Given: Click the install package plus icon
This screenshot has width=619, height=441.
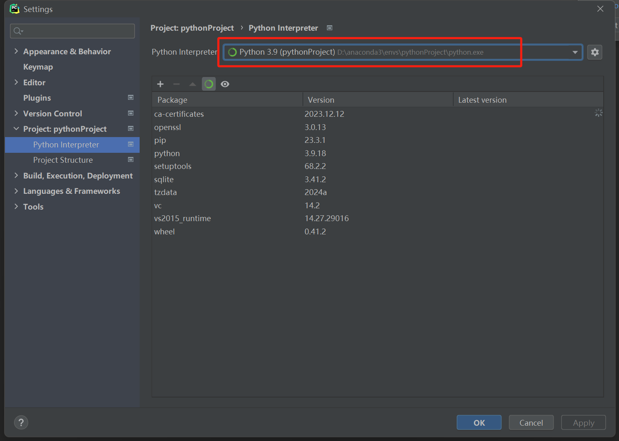Looking at the screenshot, I should click(160, 84).
